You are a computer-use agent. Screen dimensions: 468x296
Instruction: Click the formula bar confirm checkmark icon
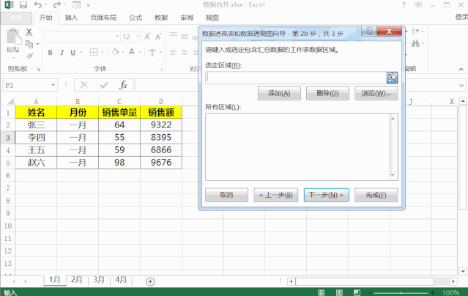tap(104, 86)
